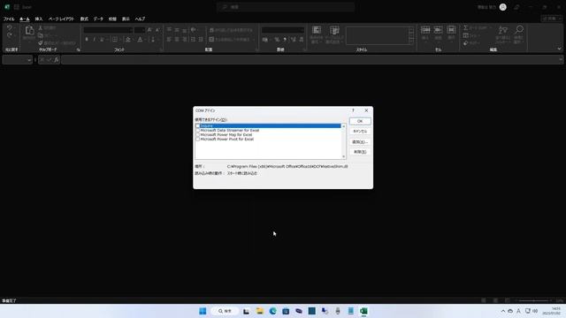Image resolution: width=566 pixels, height=318 pixels.
Task: Click the Insert Function fx icon
Action: tap(57, 60)
